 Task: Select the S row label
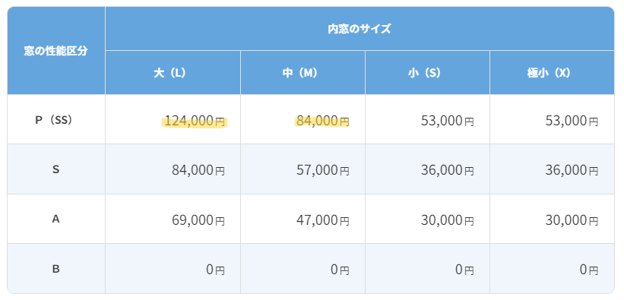tap(56, 169)
